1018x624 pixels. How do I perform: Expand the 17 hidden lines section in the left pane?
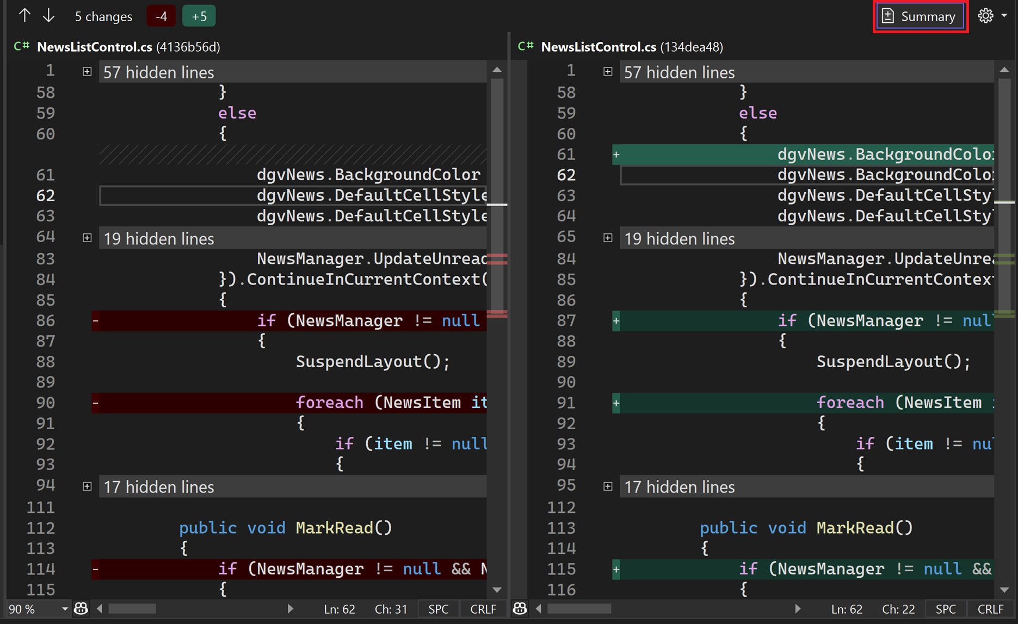click(x=87, y=486)
